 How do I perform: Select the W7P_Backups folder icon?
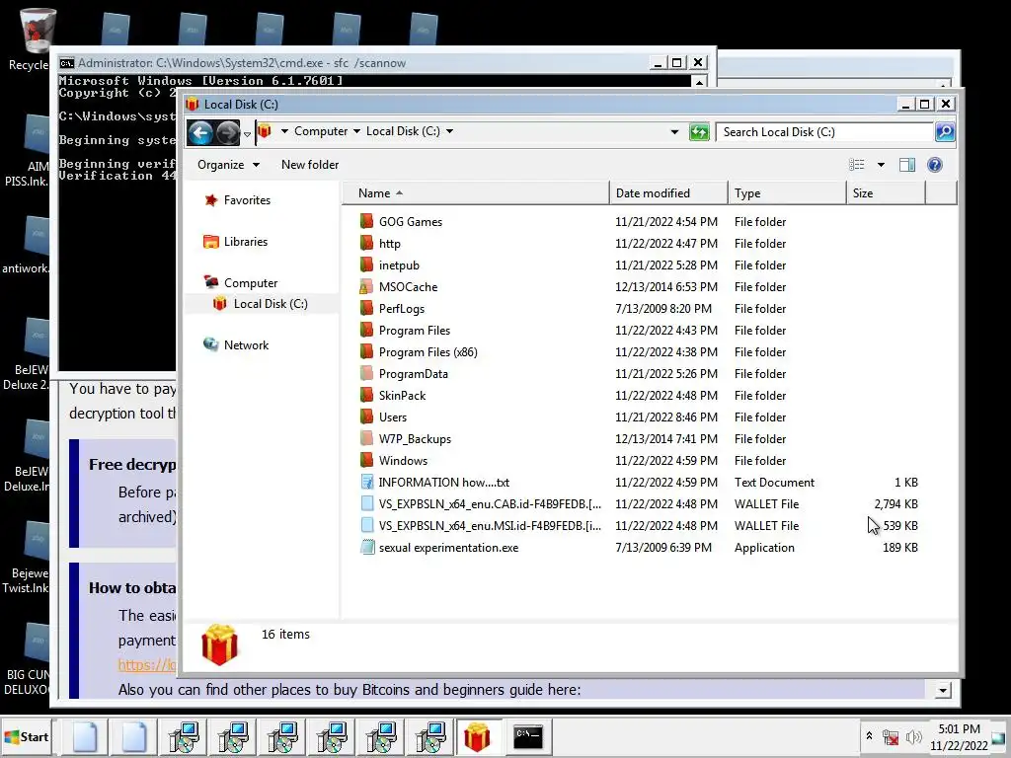(366, 439)
